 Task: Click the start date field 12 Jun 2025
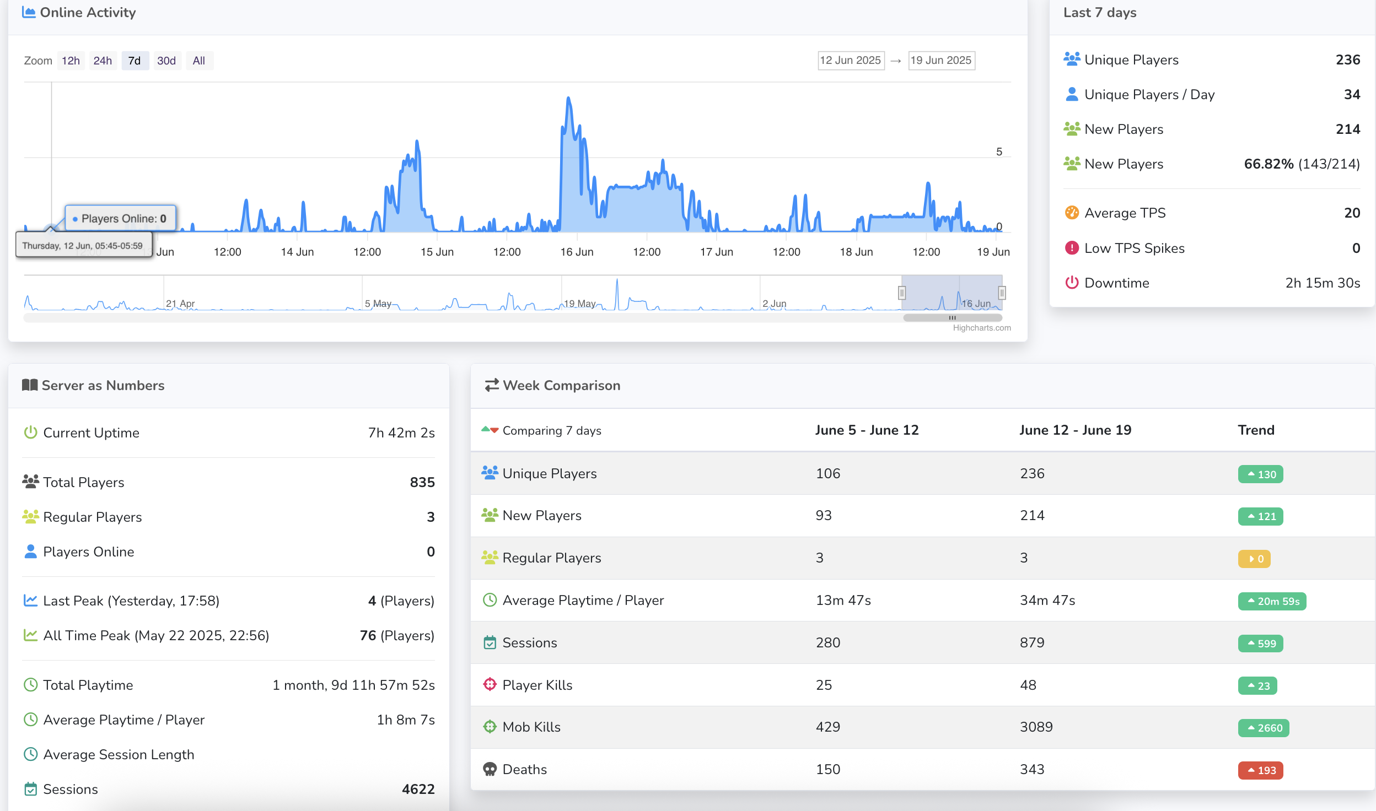851,60
